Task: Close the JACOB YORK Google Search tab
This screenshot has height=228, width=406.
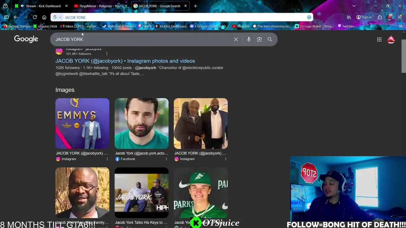Action: (185, 6)
